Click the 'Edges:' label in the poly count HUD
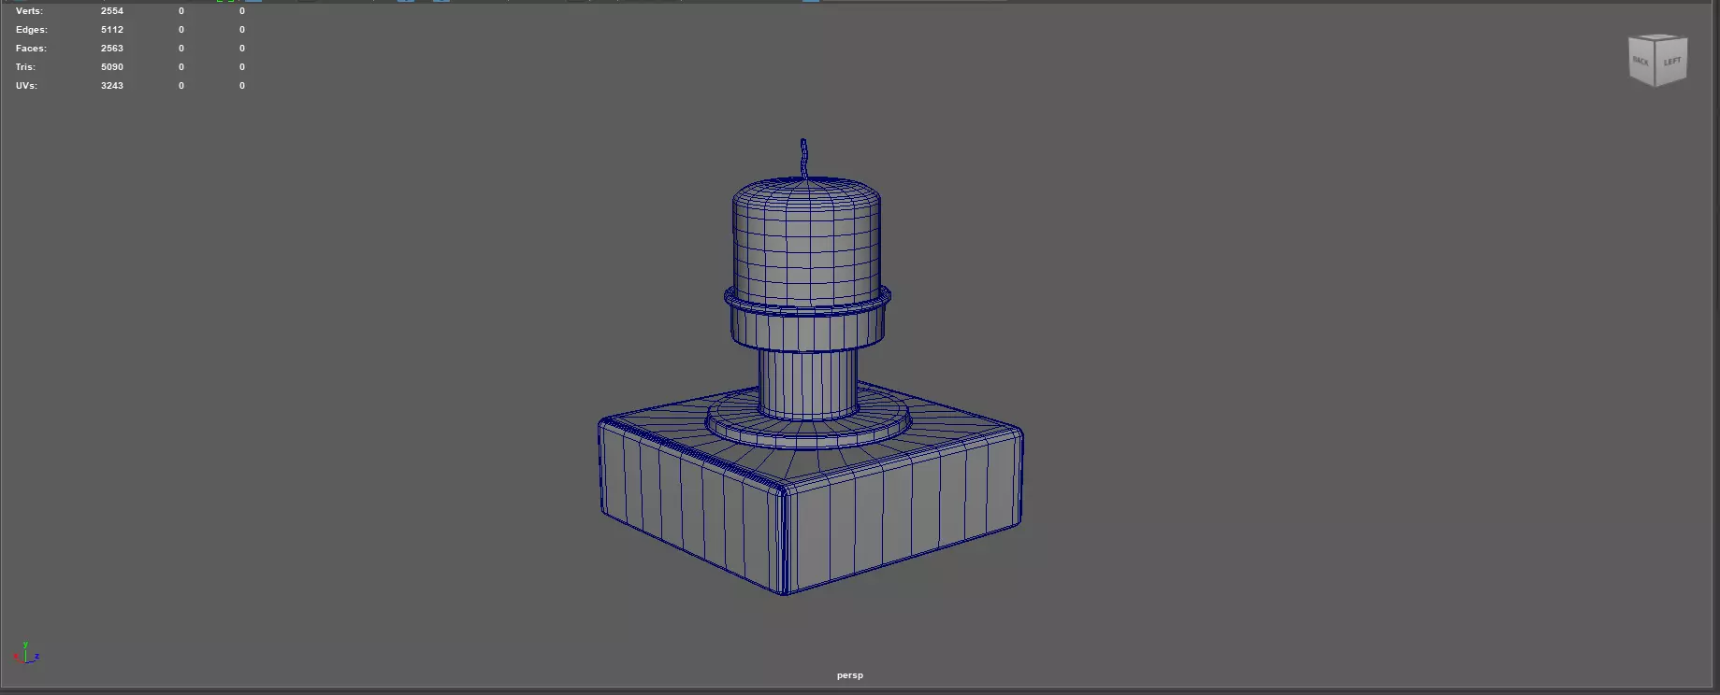 point(32,30)
